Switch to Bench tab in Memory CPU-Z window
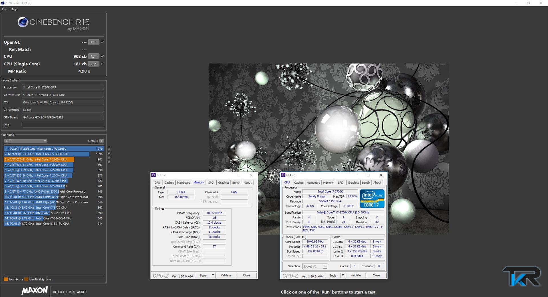Image resolution: width=548 pixels, height=297 pixels. [x=236, y=182]
